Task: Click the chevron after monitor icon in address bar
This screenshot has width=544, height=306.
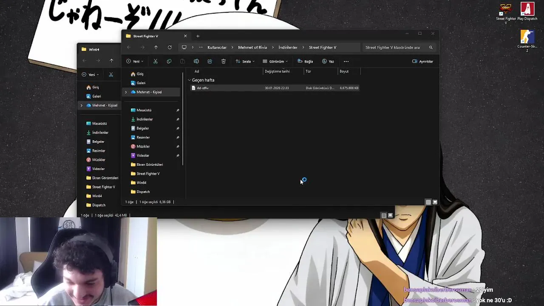Action: (193, 47)
